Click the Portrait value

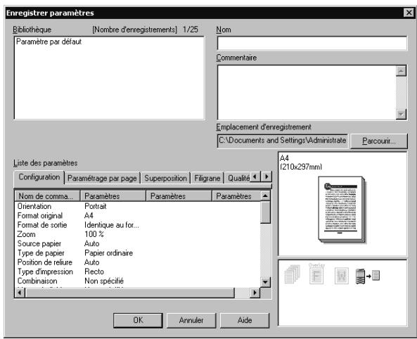pyautogui.click(x=95, y=206)
